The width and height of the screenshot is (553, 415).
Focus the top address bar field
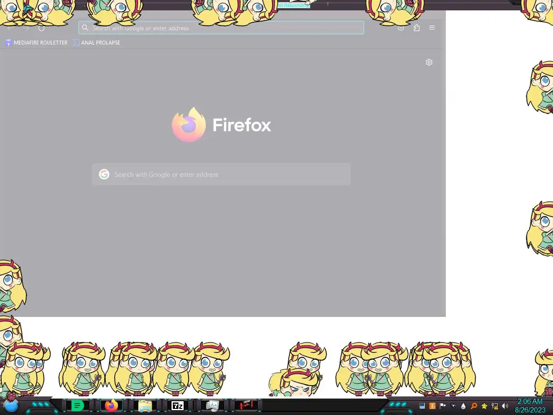221,28
